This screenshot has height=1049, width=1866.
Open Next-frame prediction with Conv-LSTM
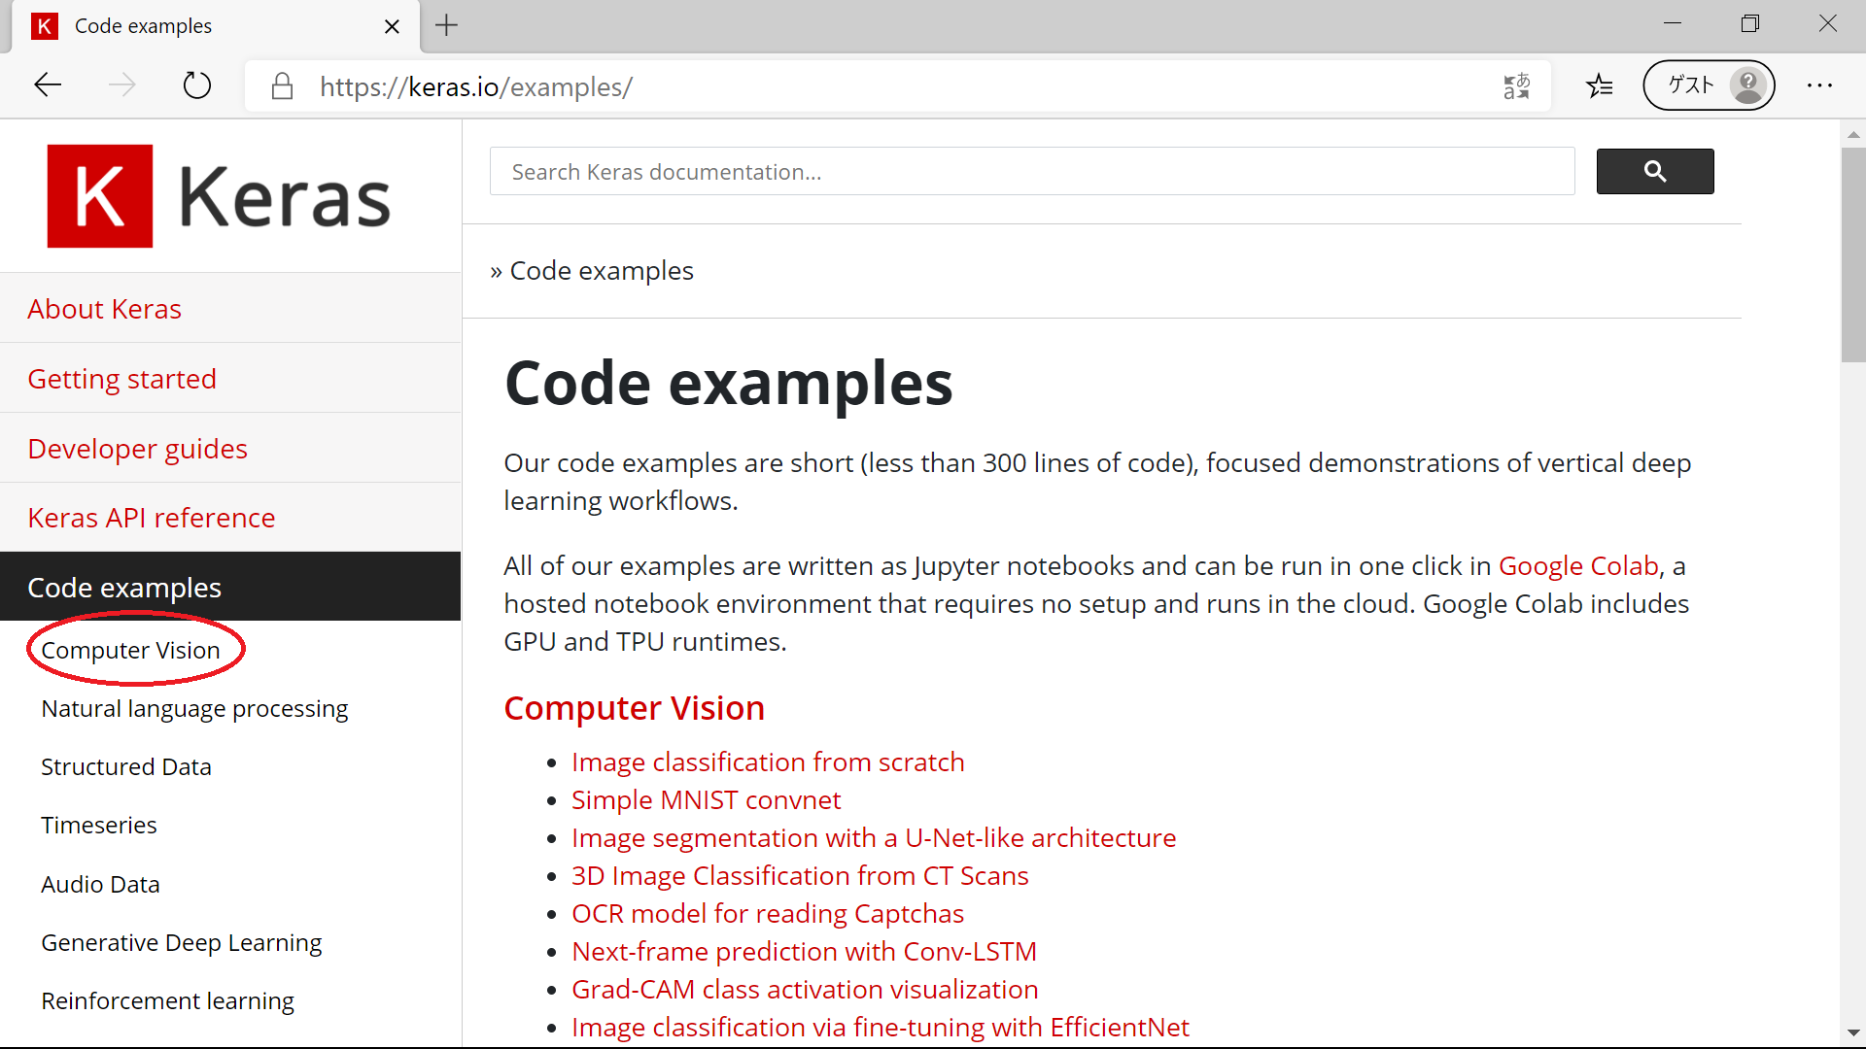pyautogui.click(x=804, y=951)
